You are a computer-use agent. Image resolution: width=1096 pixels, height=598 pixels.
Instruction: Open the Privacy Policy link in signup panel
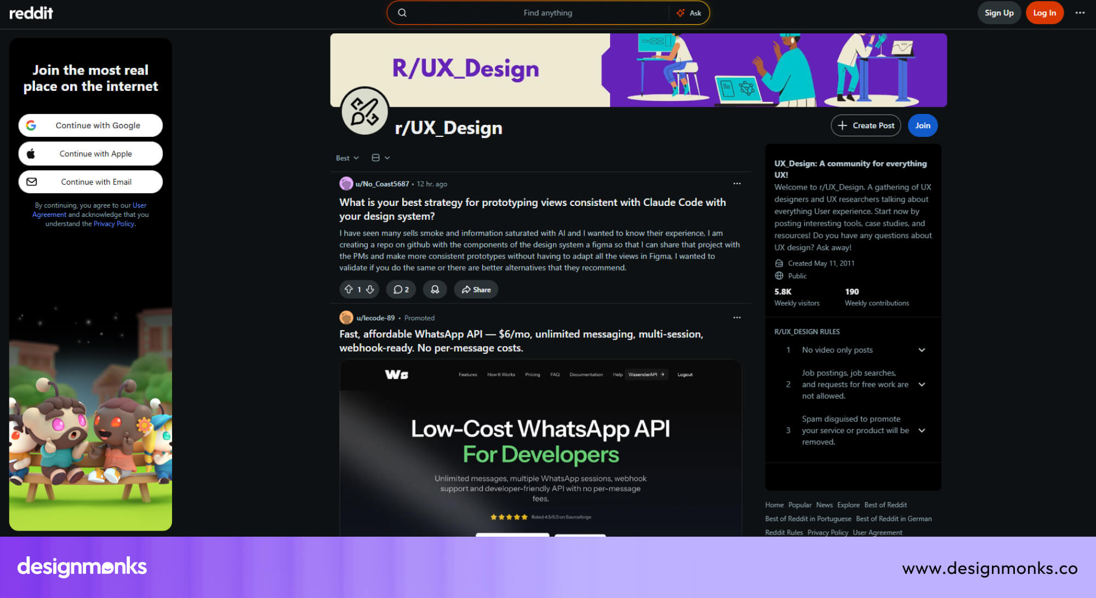[x=113, y=224]
